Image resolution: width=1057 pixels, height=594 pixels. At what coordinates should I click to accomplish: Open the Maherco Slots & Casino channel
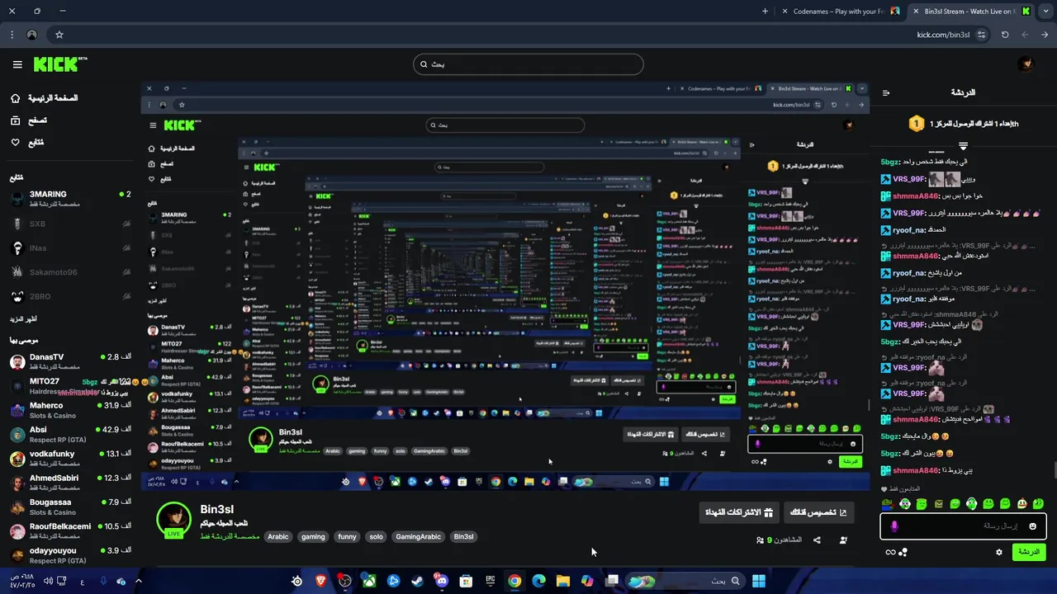(x=70, y=410)
